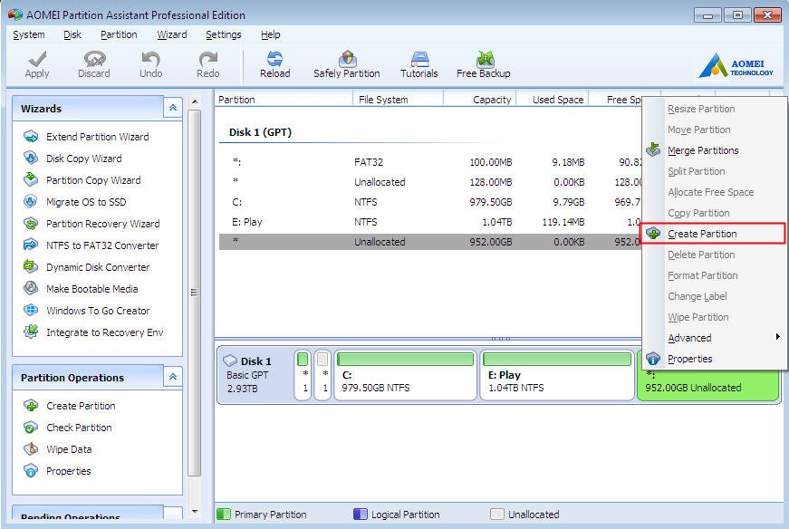Select Delete Partition in context menu
The width and height of the screenshot is (789, 529).
713,255
